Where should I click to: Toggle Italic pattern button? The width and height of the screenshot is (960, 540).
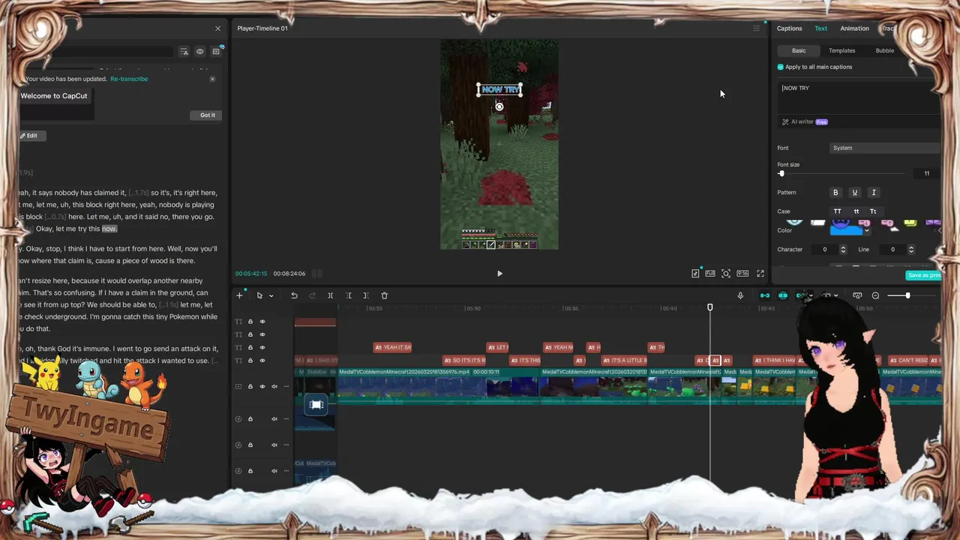click(x=874, y=193)
